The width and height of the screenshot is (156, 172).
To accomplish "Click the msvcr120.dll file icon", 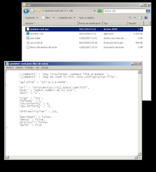I will tap(28, 42).
